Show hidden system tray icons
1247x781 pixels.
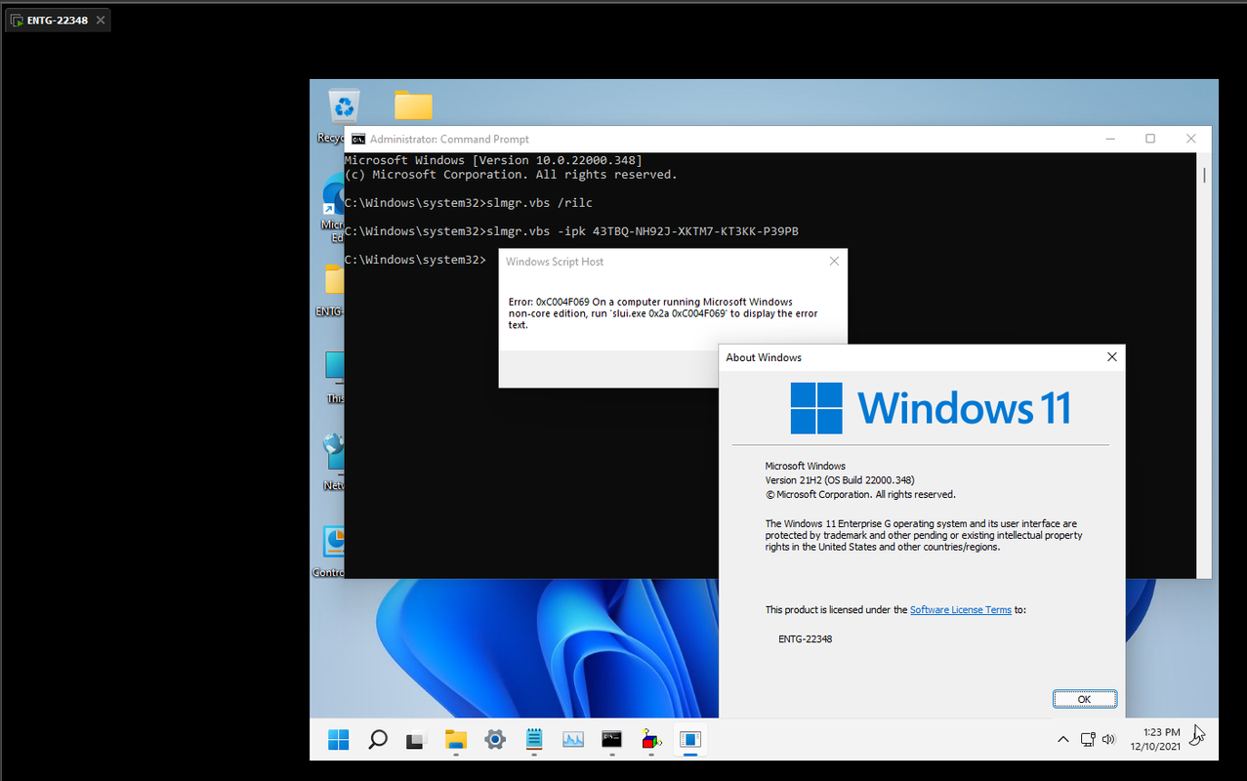(1063, 740)
